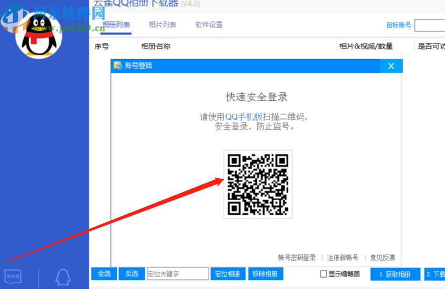The image size is (445, 289).
Task: Click the 1. 获取相册 button
Action: pyautogui.click(x=395, y=274)
